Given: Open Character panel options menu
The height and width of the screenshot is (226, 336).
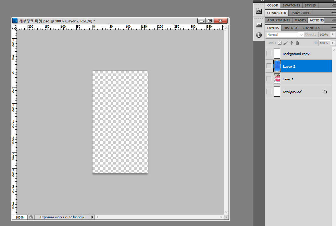Looking at the screenshot, I should tap(333, 13).
